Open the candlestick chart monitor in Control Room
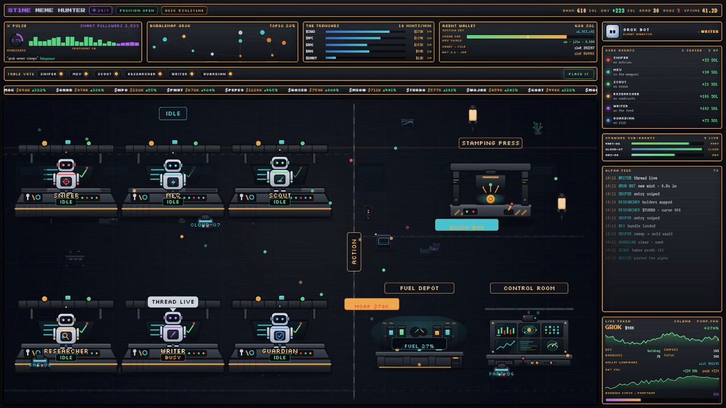Viewport: 726px width, 408px height. click(x=505, y=331)
